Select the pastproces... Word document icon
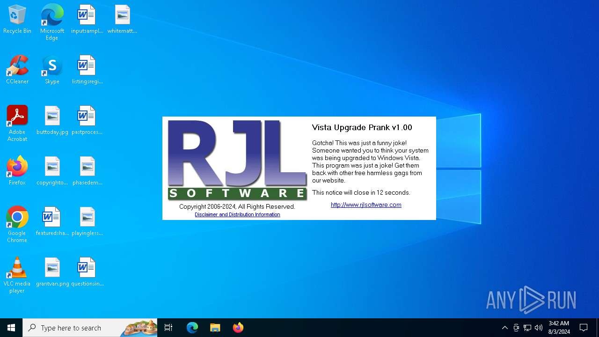The width and height of the screenshot is (599, 337). 87,121
